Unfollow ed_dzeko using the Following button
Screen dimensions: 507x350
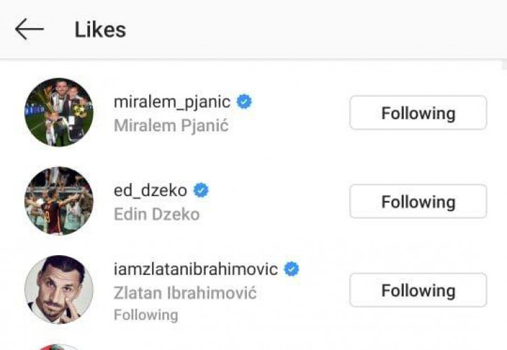[418, 201]
